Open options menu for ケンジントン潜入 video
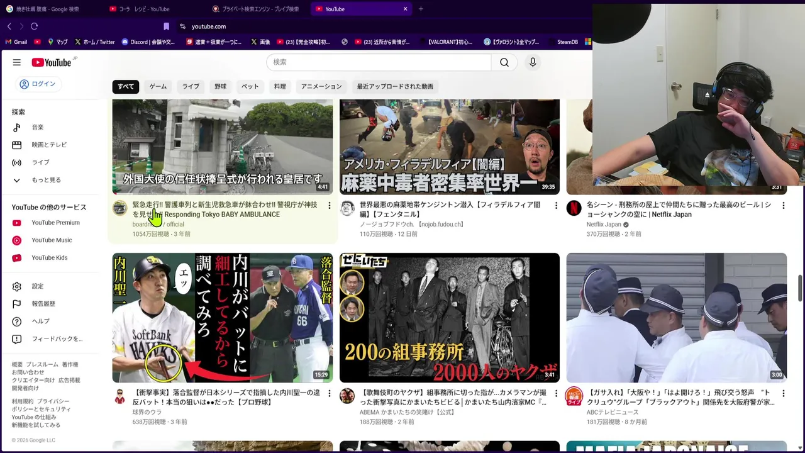 tap(556, 205)
